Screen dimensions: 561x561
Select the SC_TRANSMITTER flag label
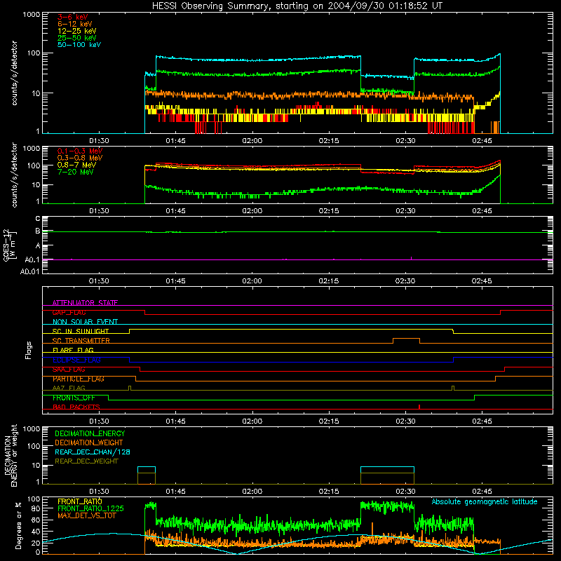[81, 341]
